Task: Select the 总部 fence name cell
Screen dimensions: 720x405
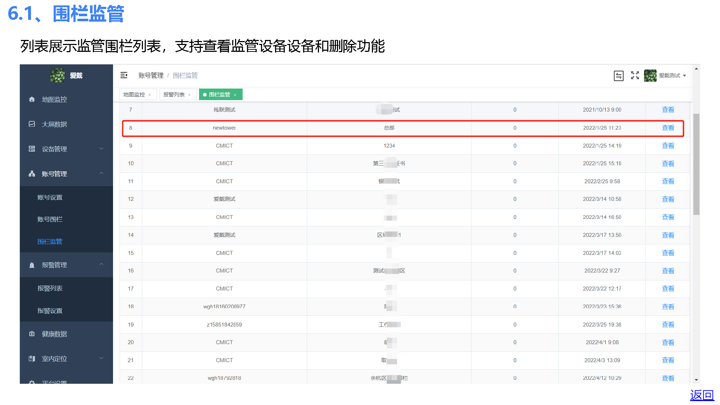Action: tap(389, 128)
